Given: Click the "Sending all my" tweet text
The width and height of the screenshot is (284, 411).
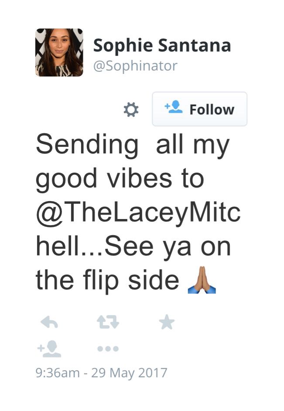Looking at the screenshot, I should click(133, 145).
